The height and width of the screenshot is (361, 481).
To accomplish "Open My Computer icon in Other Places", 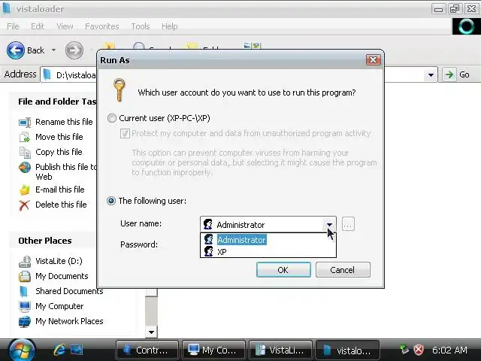I will point(25,306).
